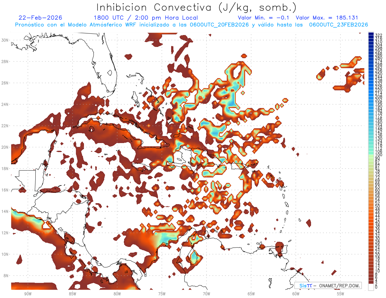Click the "80W" longitude label
The height and width of the screenshot is (298, 386).
coord(117,294)
